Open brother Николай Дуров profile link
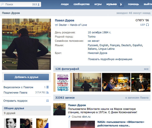Viewport: 152px width, 128px height. click(x=98, y=53)
